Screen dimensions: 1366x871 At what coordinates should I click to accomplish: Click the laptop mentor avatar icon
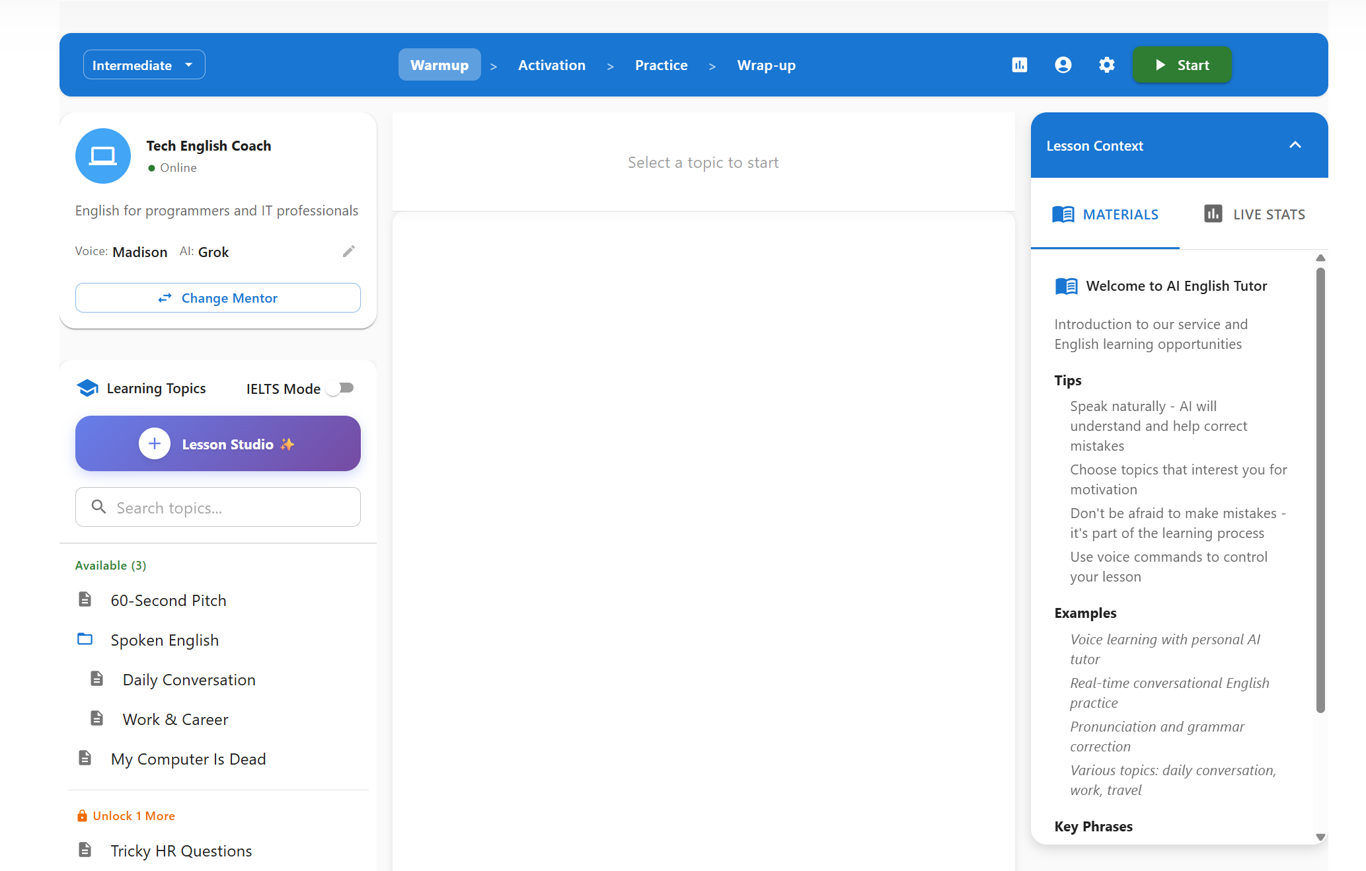[103, 156]
